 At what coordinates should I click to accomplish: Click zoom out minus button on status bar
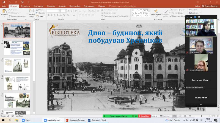pos(194,116)
